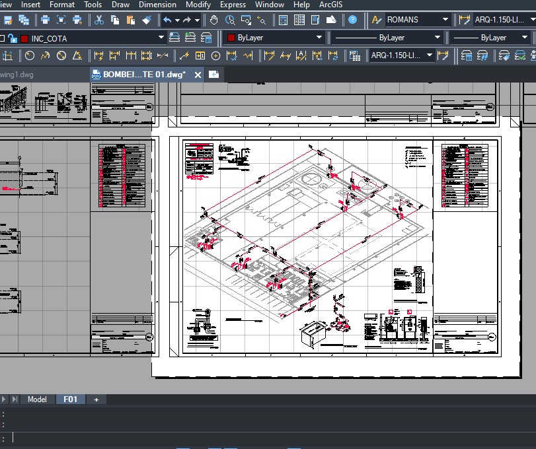Toggle the padlock beside the layer control

(x=15, y=38)
